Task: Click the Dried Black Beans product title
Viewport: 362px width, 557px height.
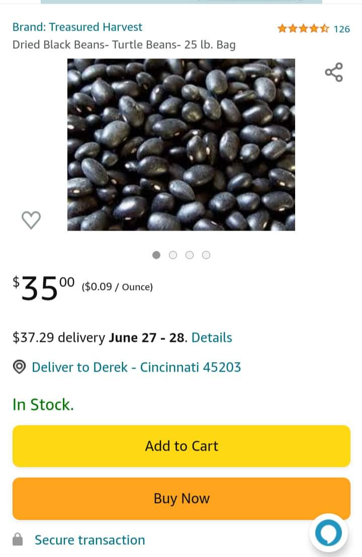Action: pos(124,45)
